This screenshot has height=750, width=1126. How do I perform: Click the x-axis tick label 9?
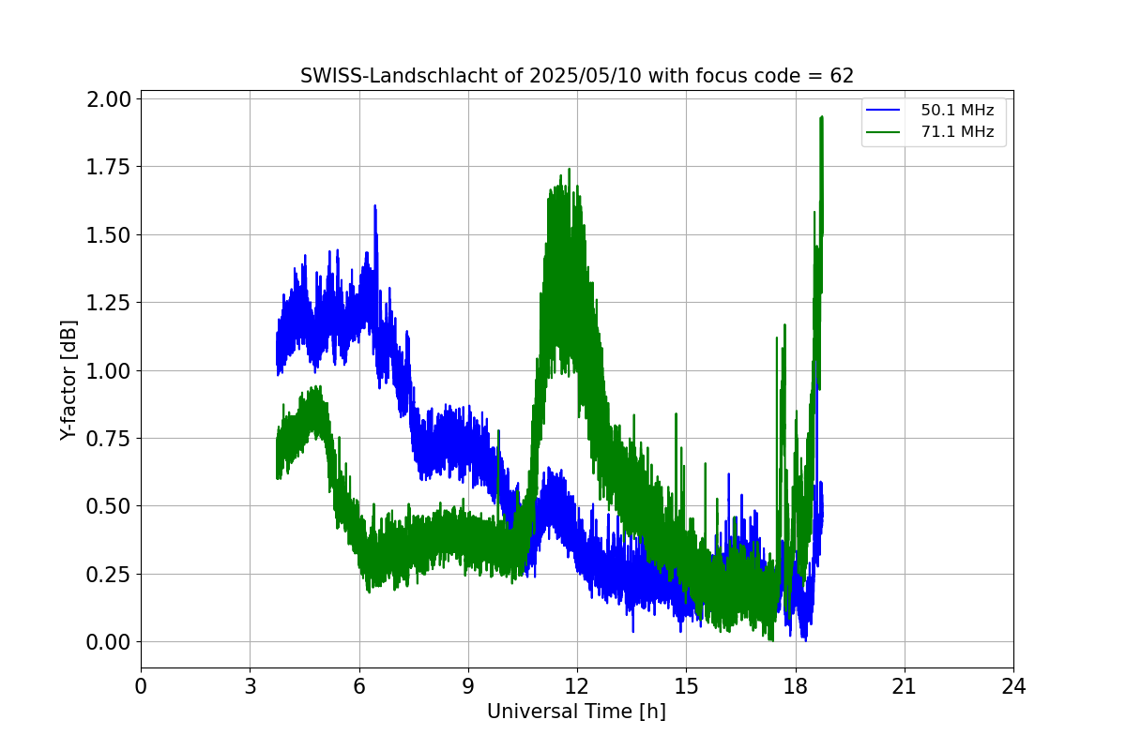point(468,686)
